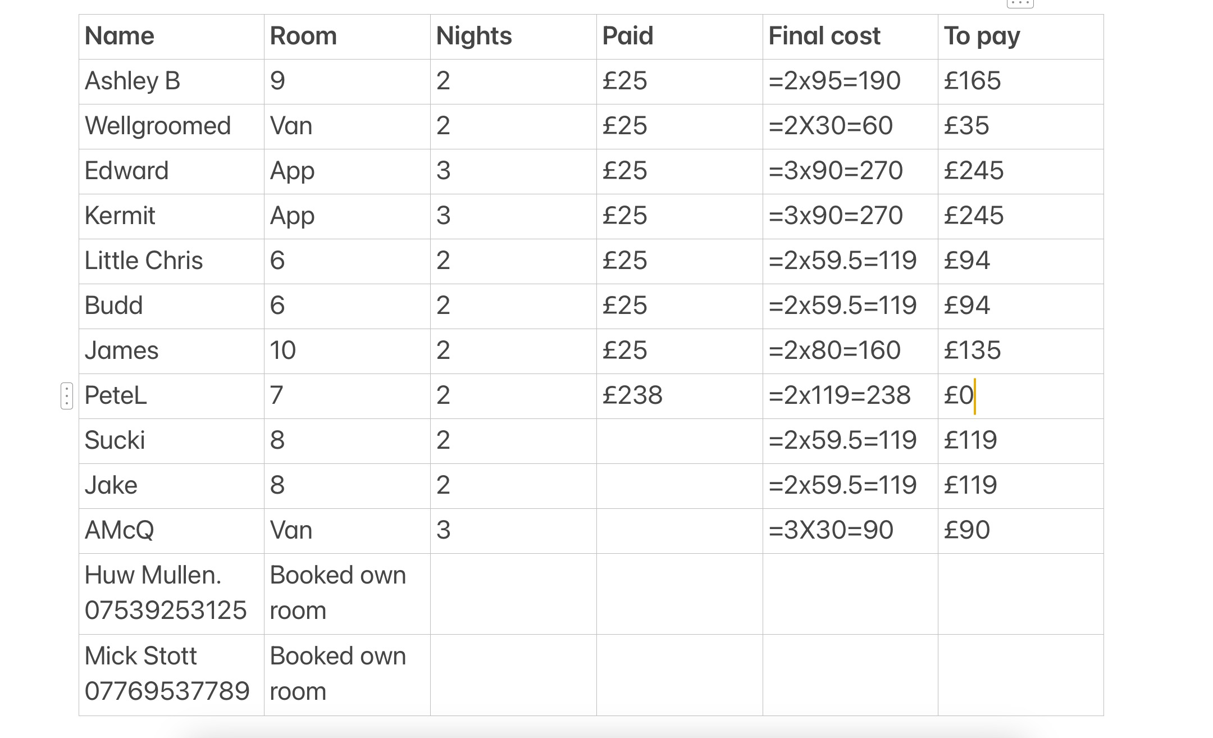Click the Paid header cell
1213x738 pixels.
(x=680, y=37)
